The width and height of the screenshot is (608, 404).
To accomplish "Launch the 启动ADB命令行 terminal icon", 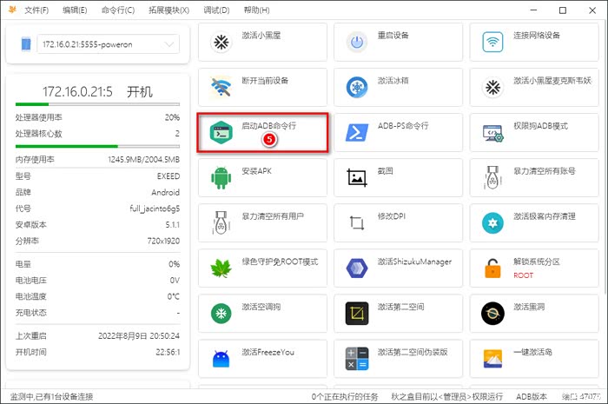I will pyautogui.click(x=221, y=132).
